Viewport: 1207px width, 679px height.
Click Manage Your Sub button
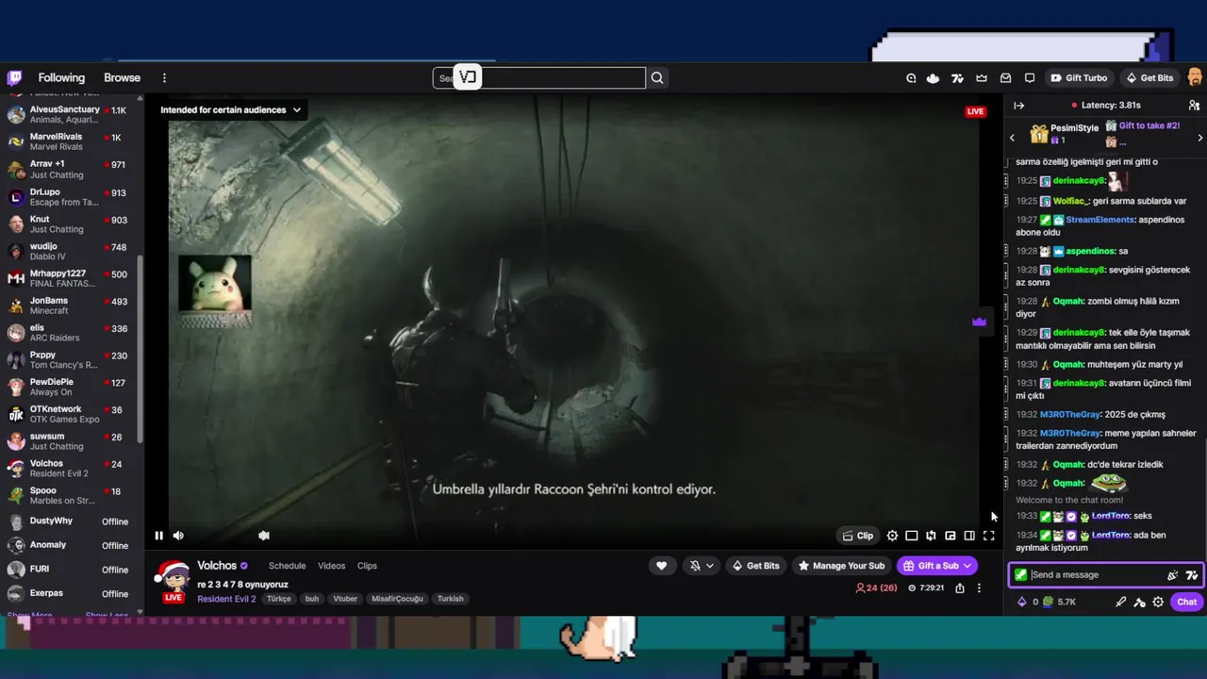[841, 566]
